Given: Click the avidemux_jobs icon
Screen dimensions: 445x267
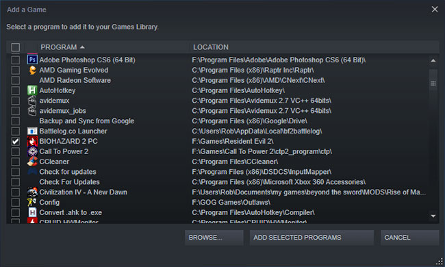Looking at the screenshot, I should pyautogui.click(x=32, y=111).
